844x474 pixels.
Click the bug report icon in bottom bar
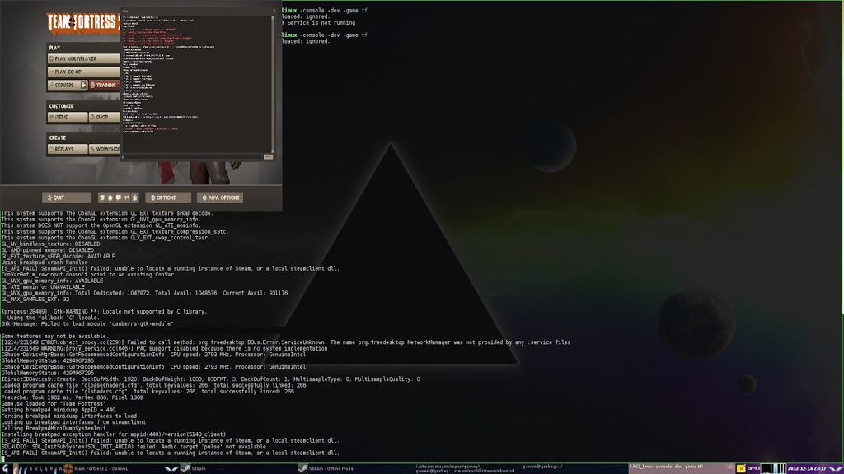[x=134, y=197]
